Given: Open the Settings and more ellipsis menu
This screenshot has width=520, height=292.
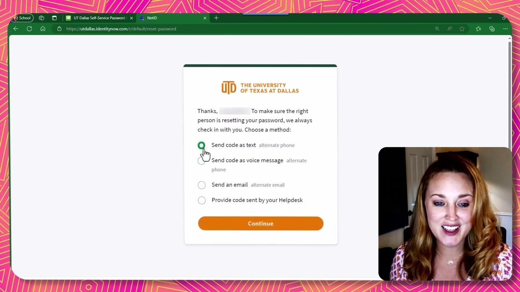Looking at the screenshot, I should tap(505, 29).
